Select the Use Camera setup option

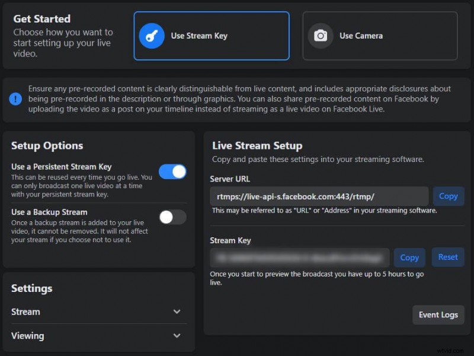point(379,36)
